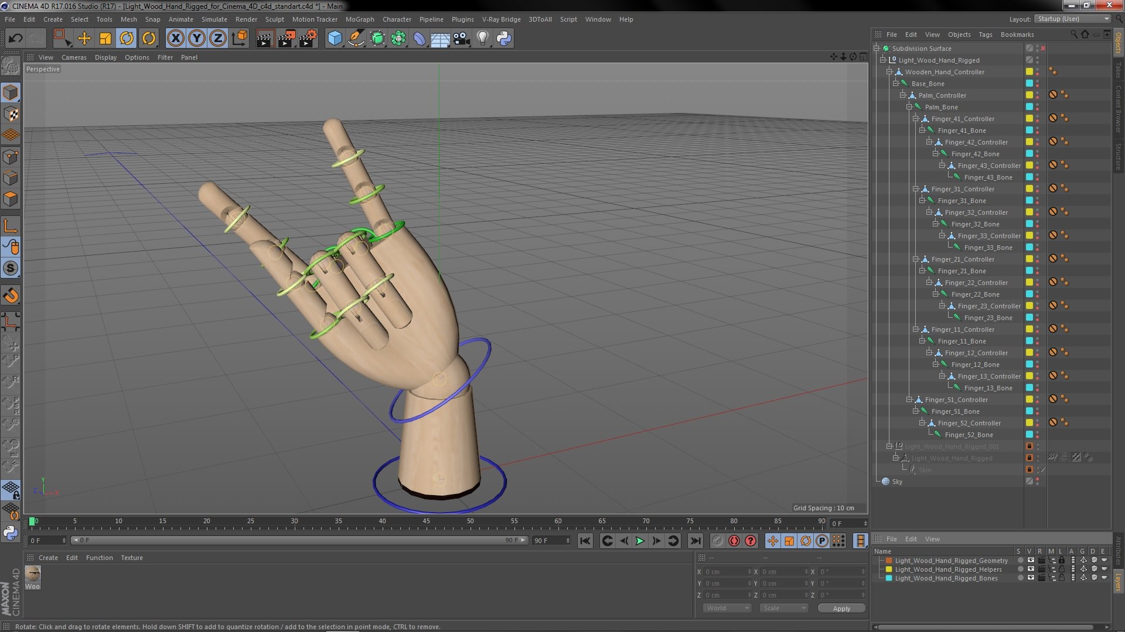Open the vertical Attributes tab
The width and height of the screenshot is (1125, 632).
[x=1118, y=549]
